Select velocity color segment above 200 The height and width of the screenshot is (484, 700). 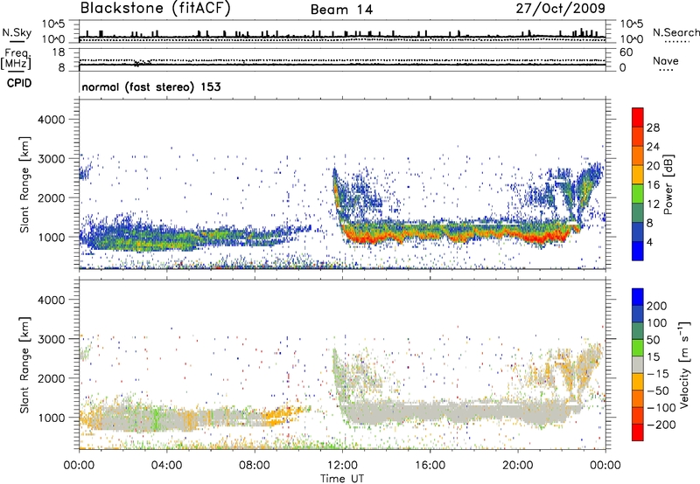(x=638, y=296)
